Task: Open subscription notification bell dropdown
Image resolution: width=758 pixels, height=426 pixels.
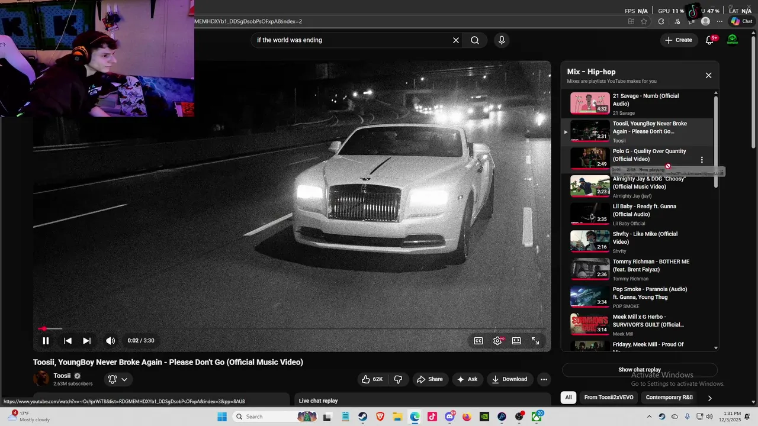Action: click(x=118, y=379)
